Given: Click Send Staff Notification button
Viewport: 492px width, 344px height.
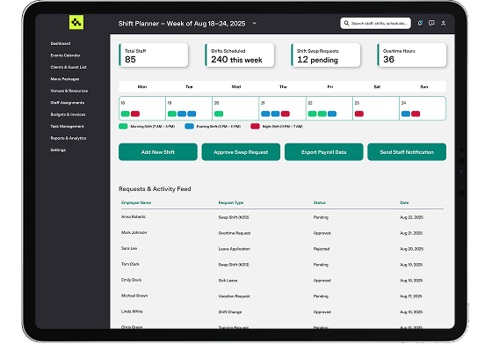Looking at the screenshot, I should tap(407, 152).
